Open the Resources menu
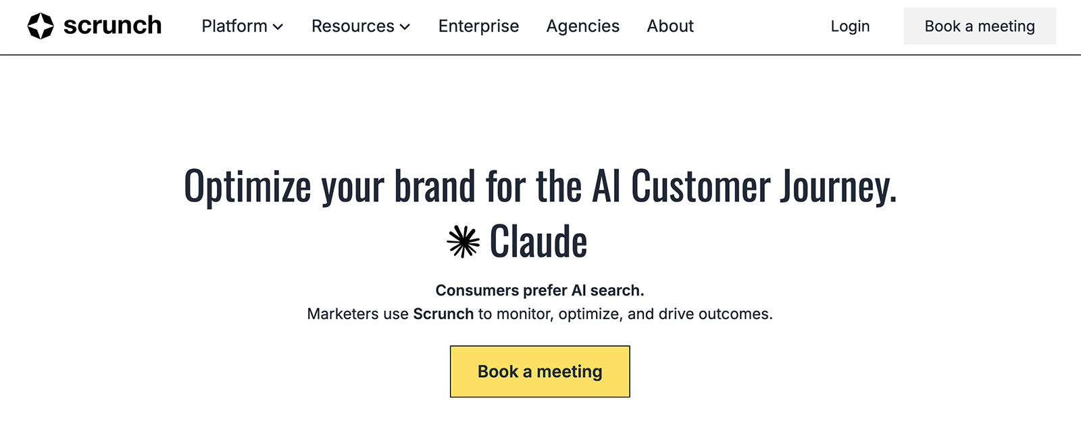Screen dimensions: 1081x442 click(x=353, y=26)
